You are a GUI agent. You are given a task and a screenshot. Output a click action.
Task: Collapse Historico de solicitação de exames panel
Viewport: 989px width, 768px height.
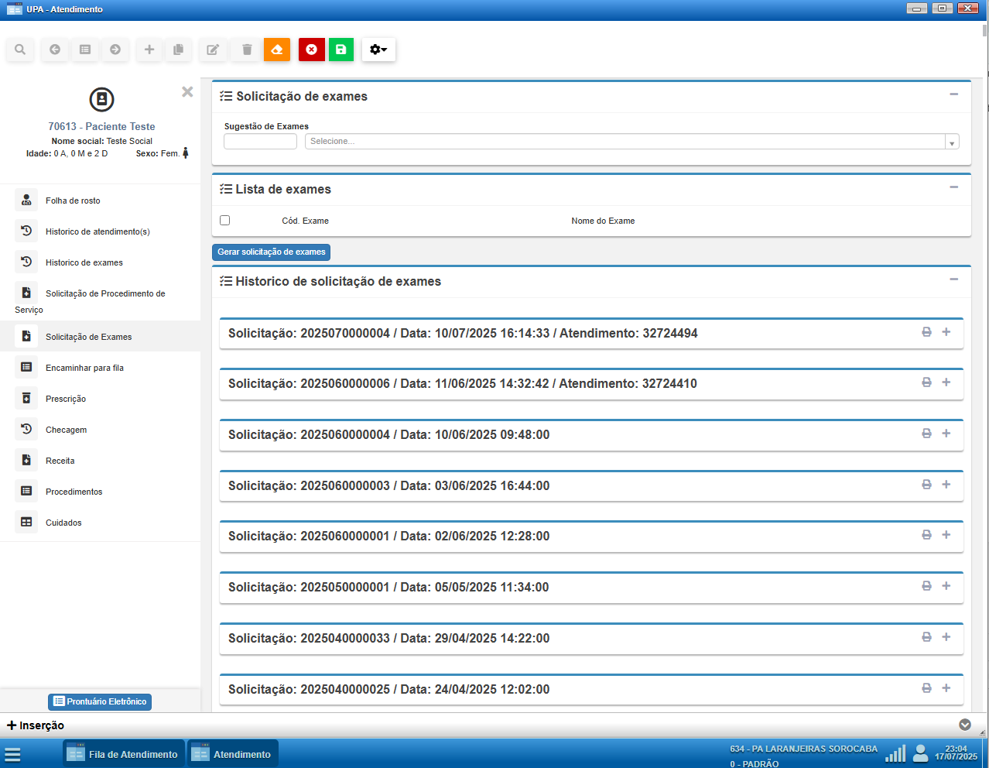[x=953, y=279]
